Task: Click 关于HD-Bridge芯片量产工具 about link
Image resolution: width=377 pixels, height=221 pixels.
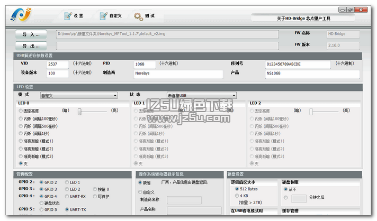Action: 303,19
